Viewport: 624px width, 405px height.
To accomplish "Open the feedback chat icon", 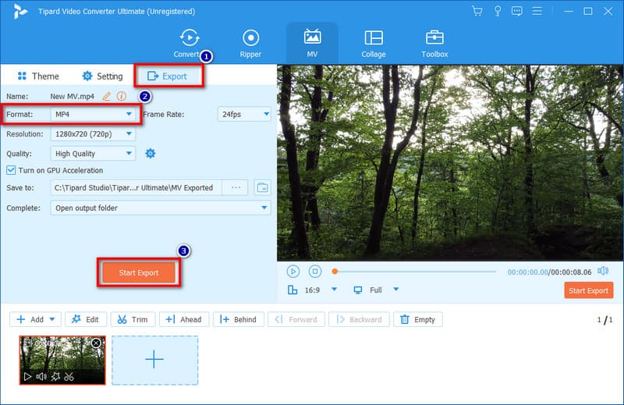I will [517, 11].
